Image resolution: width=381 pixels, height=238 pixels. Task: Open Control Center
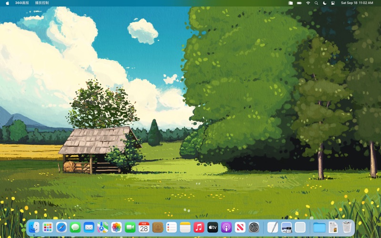click(x=333, y=3)
